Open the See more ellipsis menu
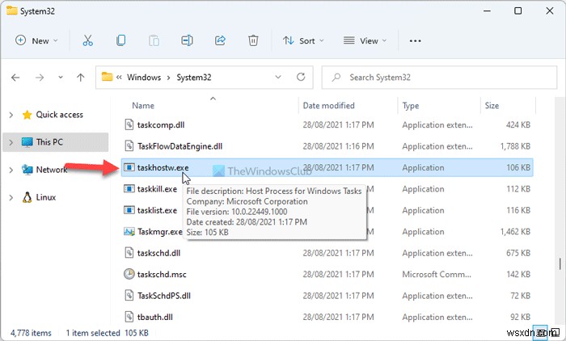The image size is (566, 341). (x=415, y=40)
